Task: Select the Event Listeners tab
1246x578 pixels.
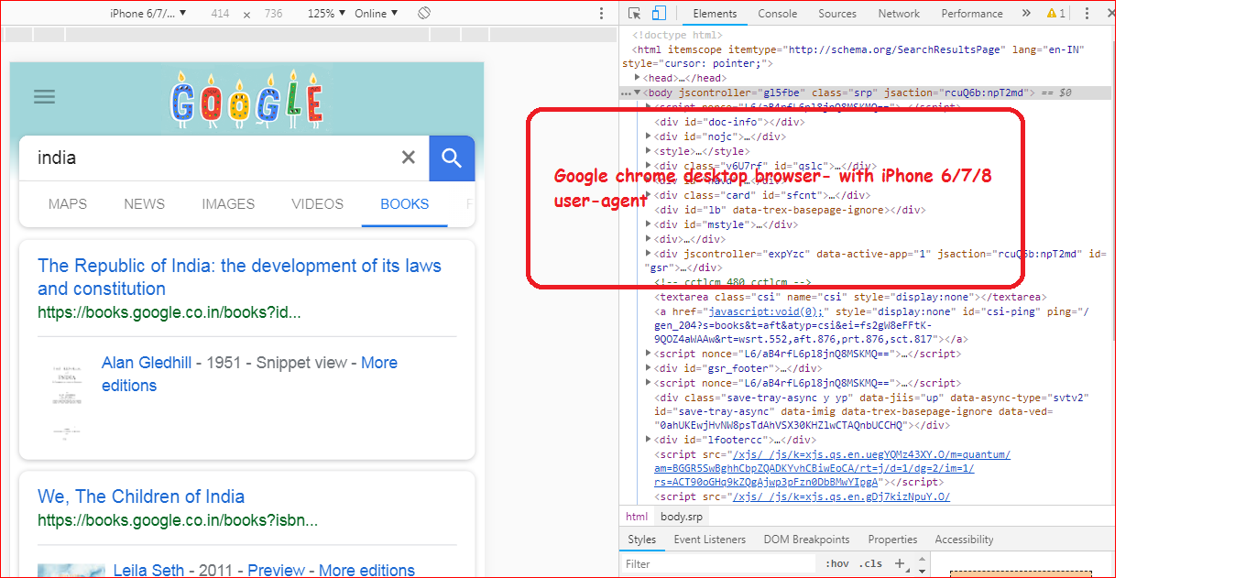Action: click(x=710, y=540)
